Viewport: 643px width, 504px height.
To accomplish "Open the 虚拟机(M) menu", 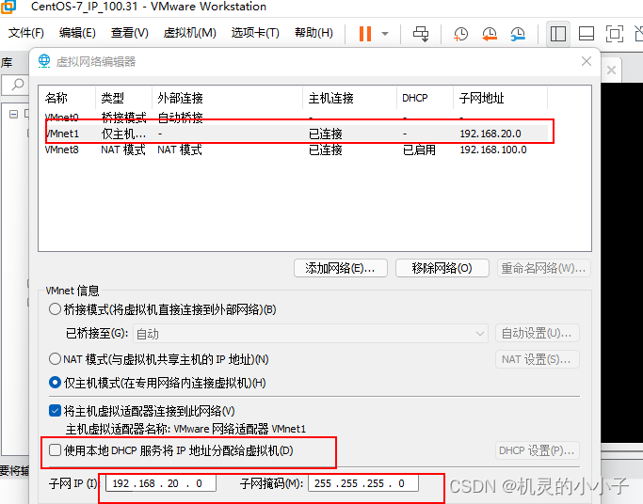I will pyautogui.click(x=189, y=33).
